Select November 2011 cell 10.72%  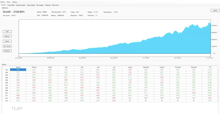(178, 95)
